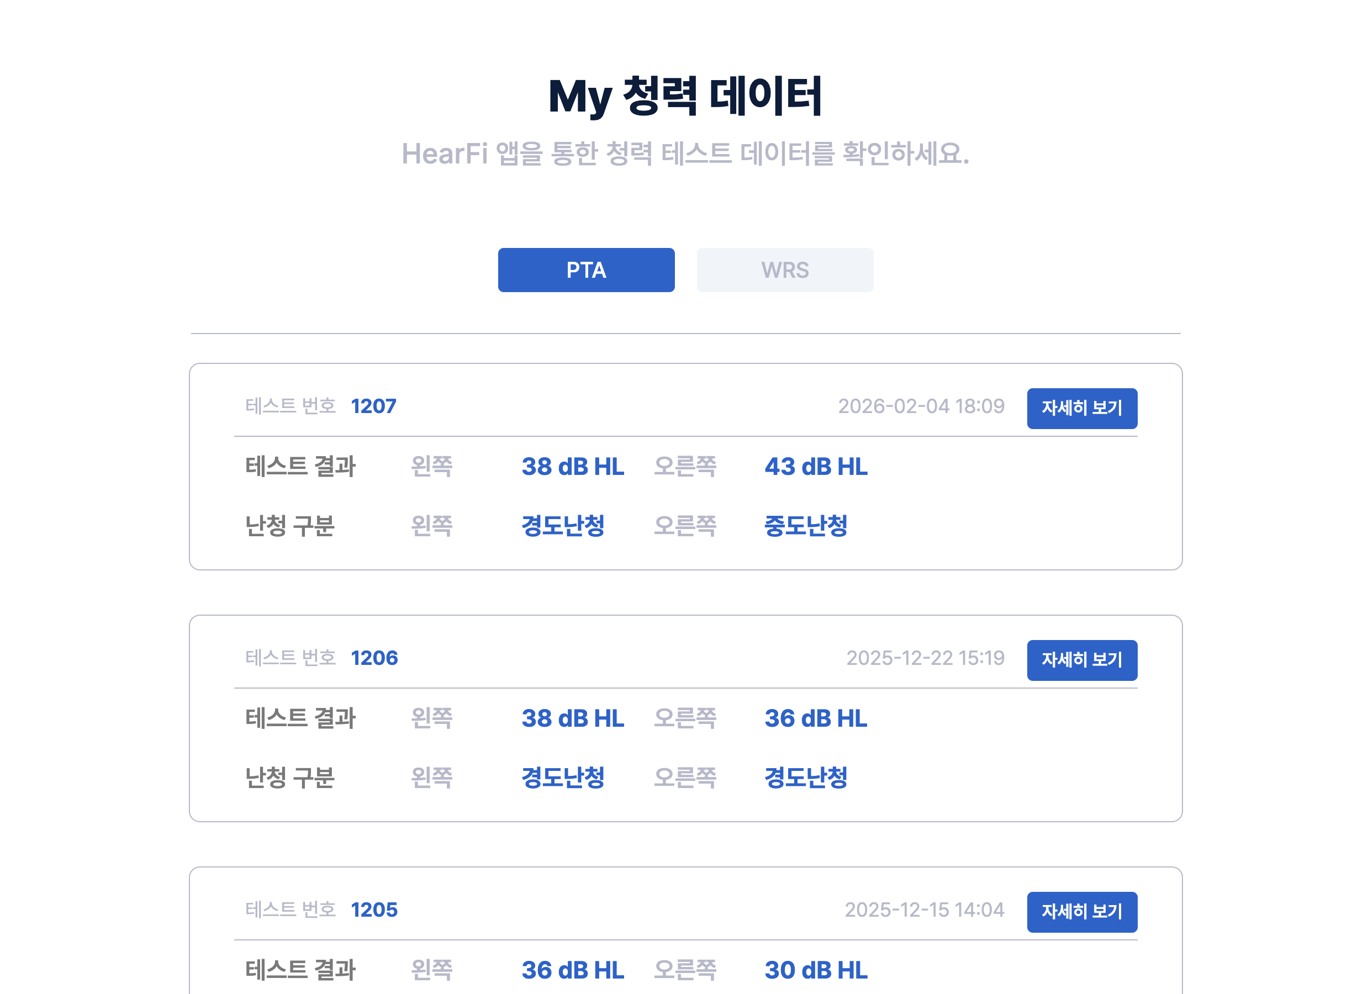Open 자세히 보기 for test 1207
The image size is (1352, 994).
pyautogui.click(x=1081, y=408)
